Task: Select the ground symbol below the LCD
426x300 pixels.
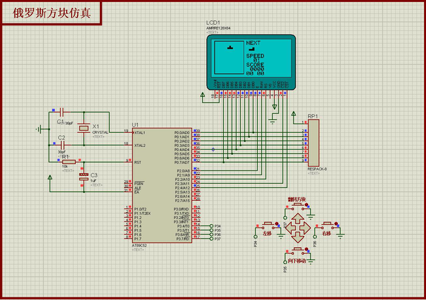Action: (x=273, y=121)
